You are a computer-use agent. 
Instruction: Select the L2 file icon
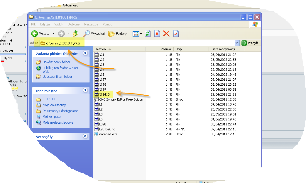point(97,109)
